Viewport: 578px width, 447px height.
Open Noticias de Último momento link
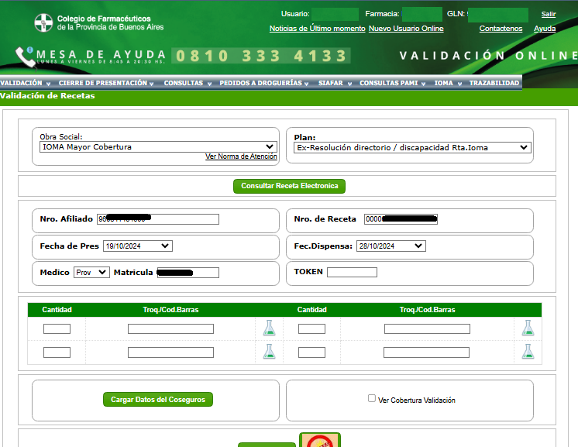click(x=318, y=29)
